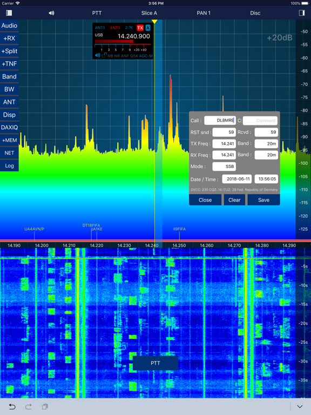Open the Disp display settings

tap(9, 115)
